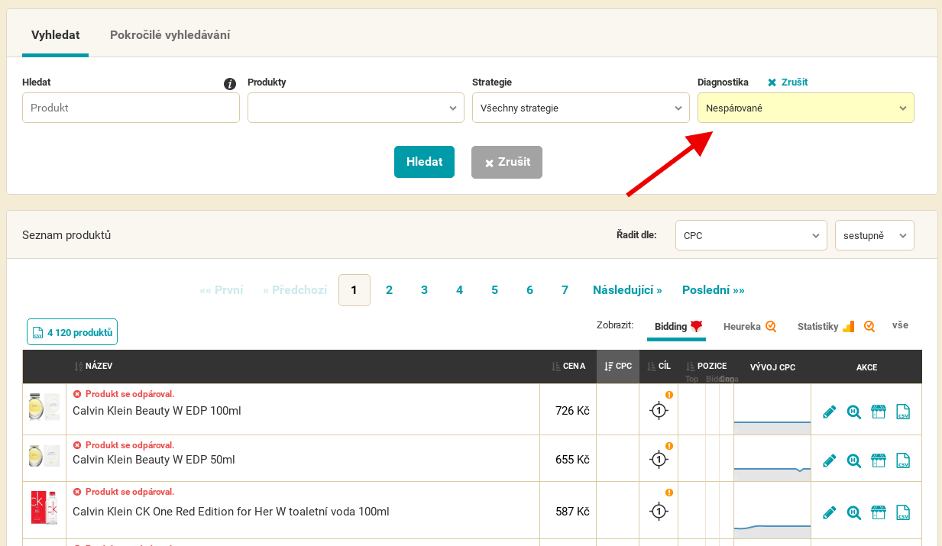This screenshot has width=942, height=546.
Task: Go to page 6
Action: coord(529,290)
